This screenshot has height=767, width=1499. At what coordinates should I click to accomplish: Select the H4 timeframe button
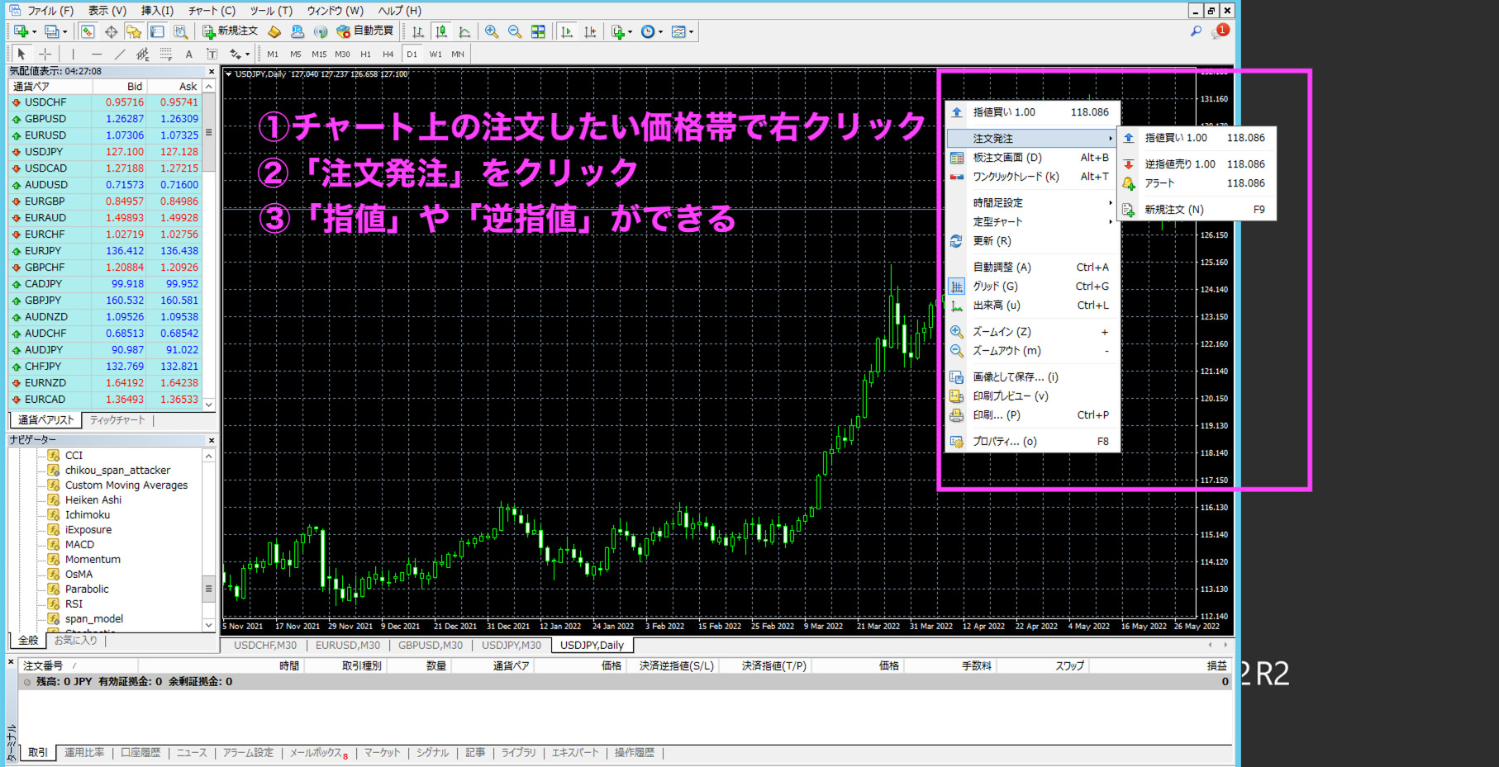[388, 54]
